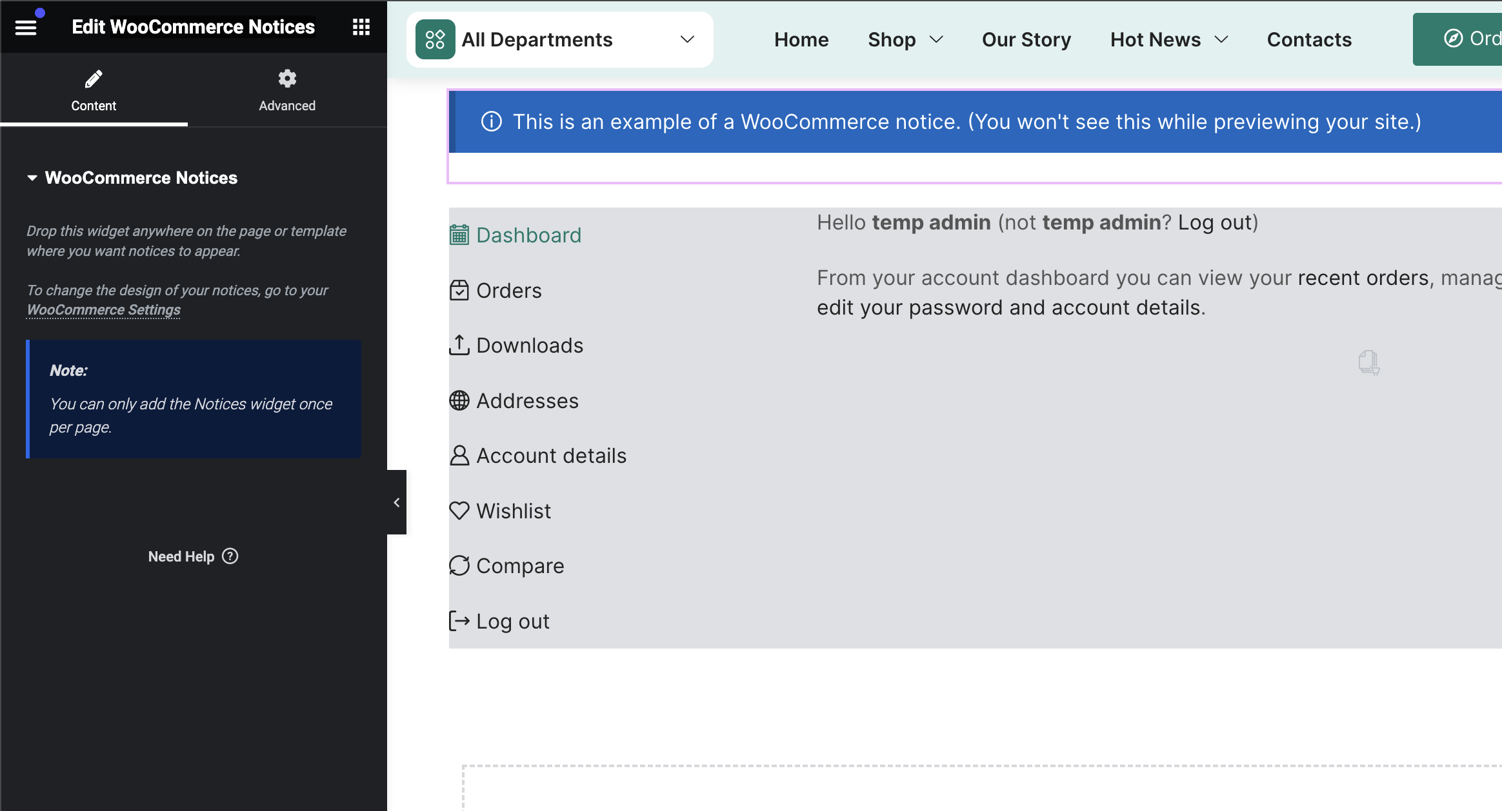Click the recent orders link
Screen dimensions: 1502x811
click(1363, 278)
